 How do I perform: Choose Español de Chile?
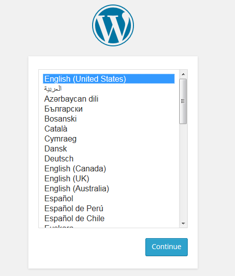click(x=109, y=218)
